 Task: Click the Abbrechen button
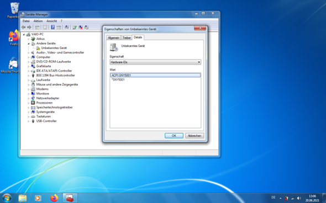tap(194, 136)
